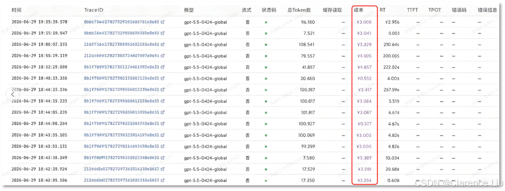Click green status dot in 17.350 token row
Image resolution: width=505 pixels, height=191 pixels.
(x=266, y=180)
